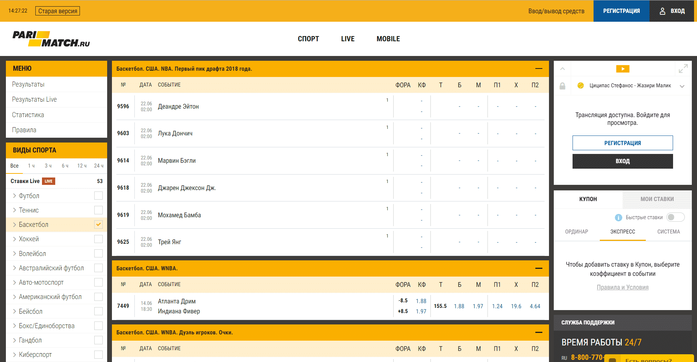Click the quick bets globe icon
The image size is (697, 362).
(619, 218)
